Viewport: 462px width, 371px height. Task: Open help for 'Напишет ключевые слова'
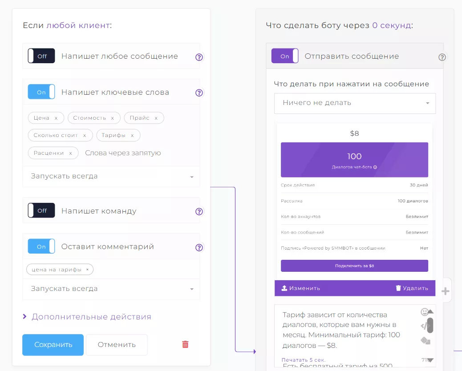pyautogui.click(x=199, y=93)
